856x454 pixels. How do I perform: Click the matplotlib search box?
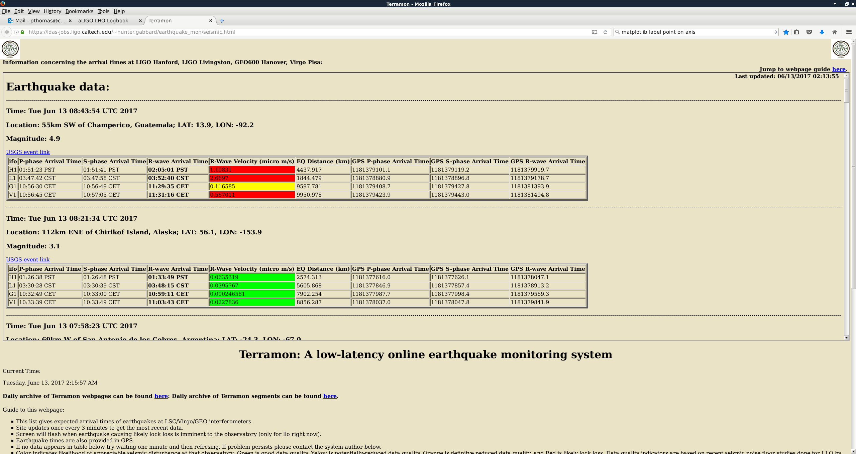[x=695, y=32]
